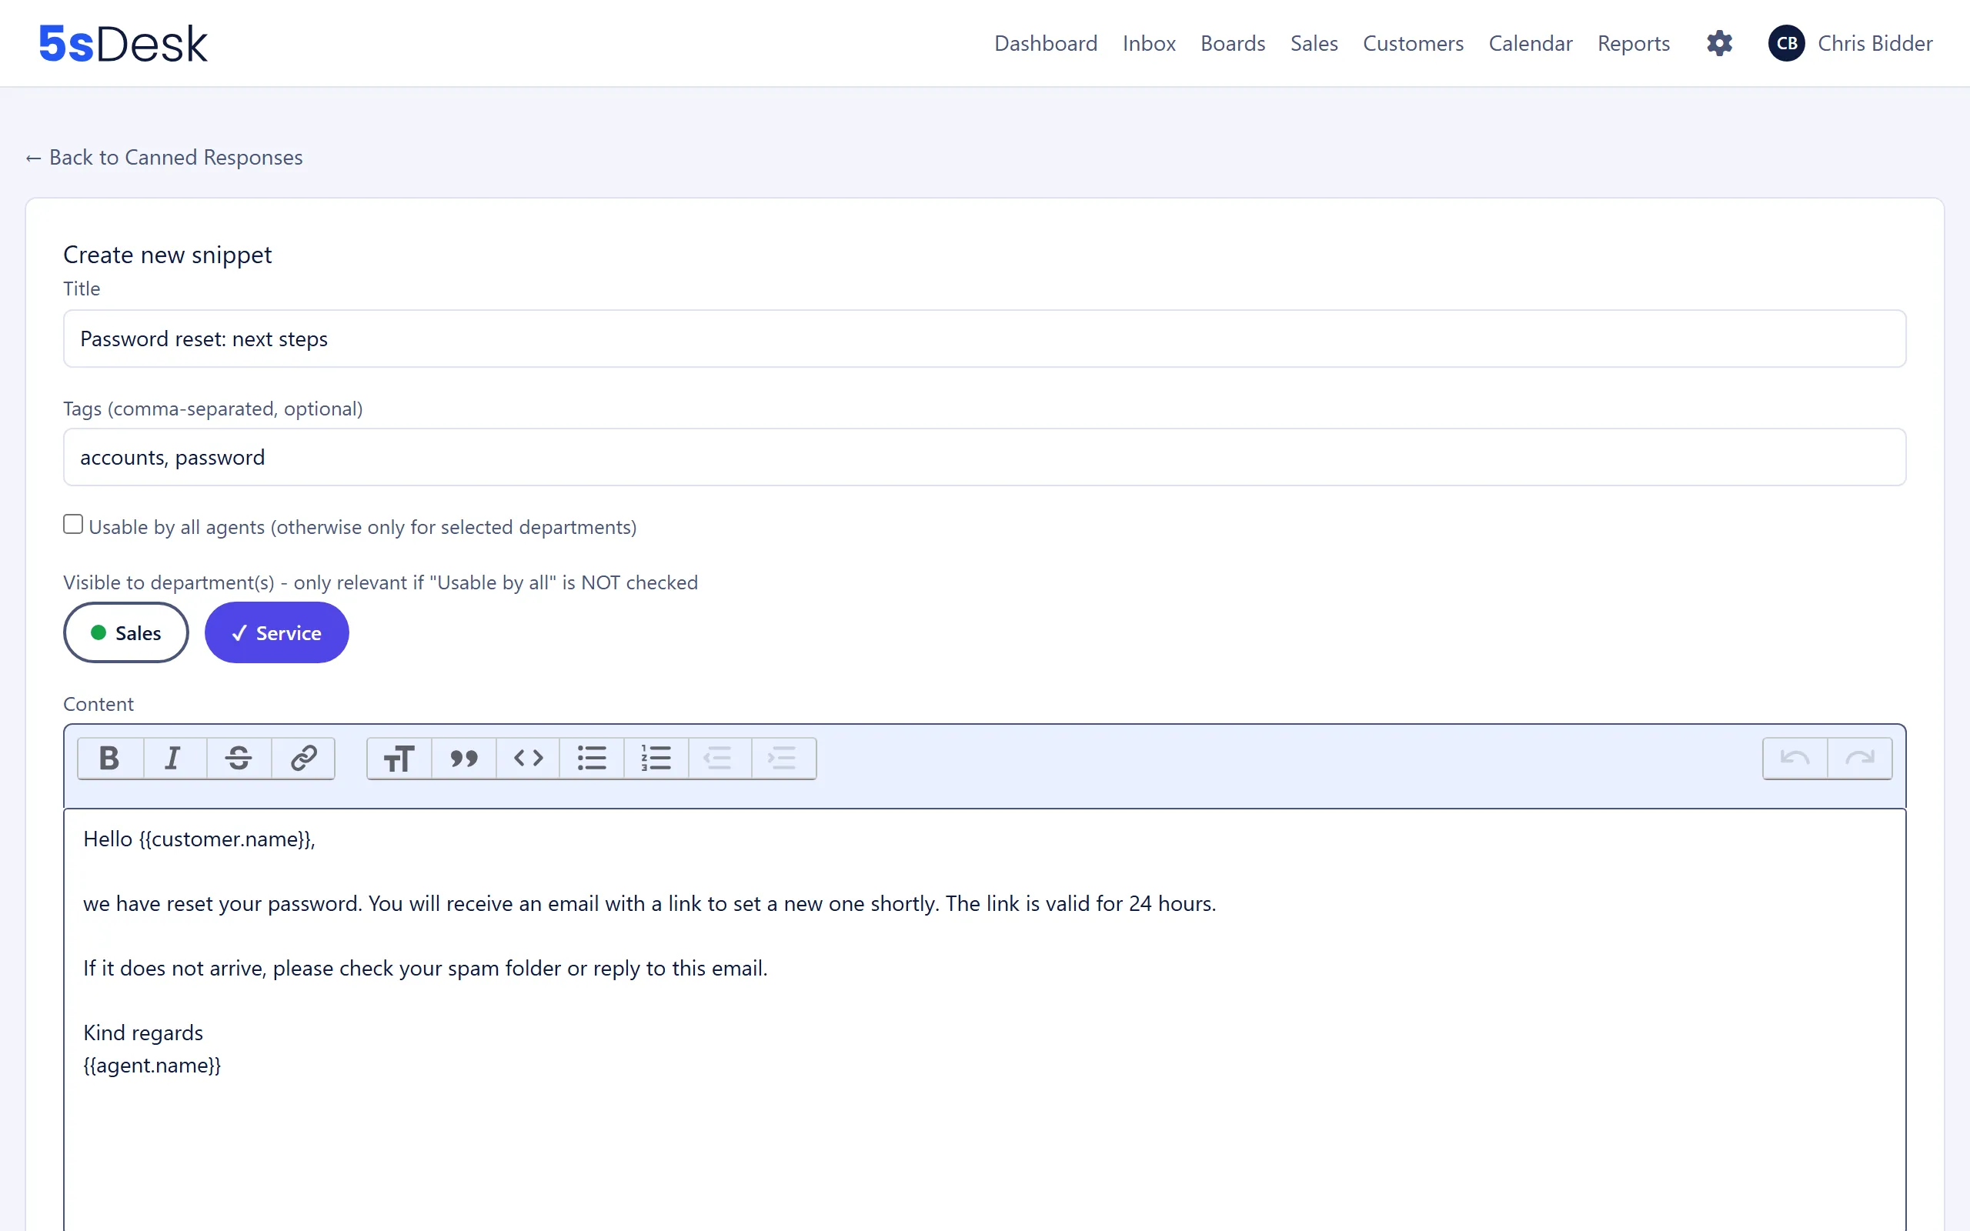Focus the Tags input field
Viewport: 1970px width, 1231px height.
pyautogui.click(x=984, y=457)
